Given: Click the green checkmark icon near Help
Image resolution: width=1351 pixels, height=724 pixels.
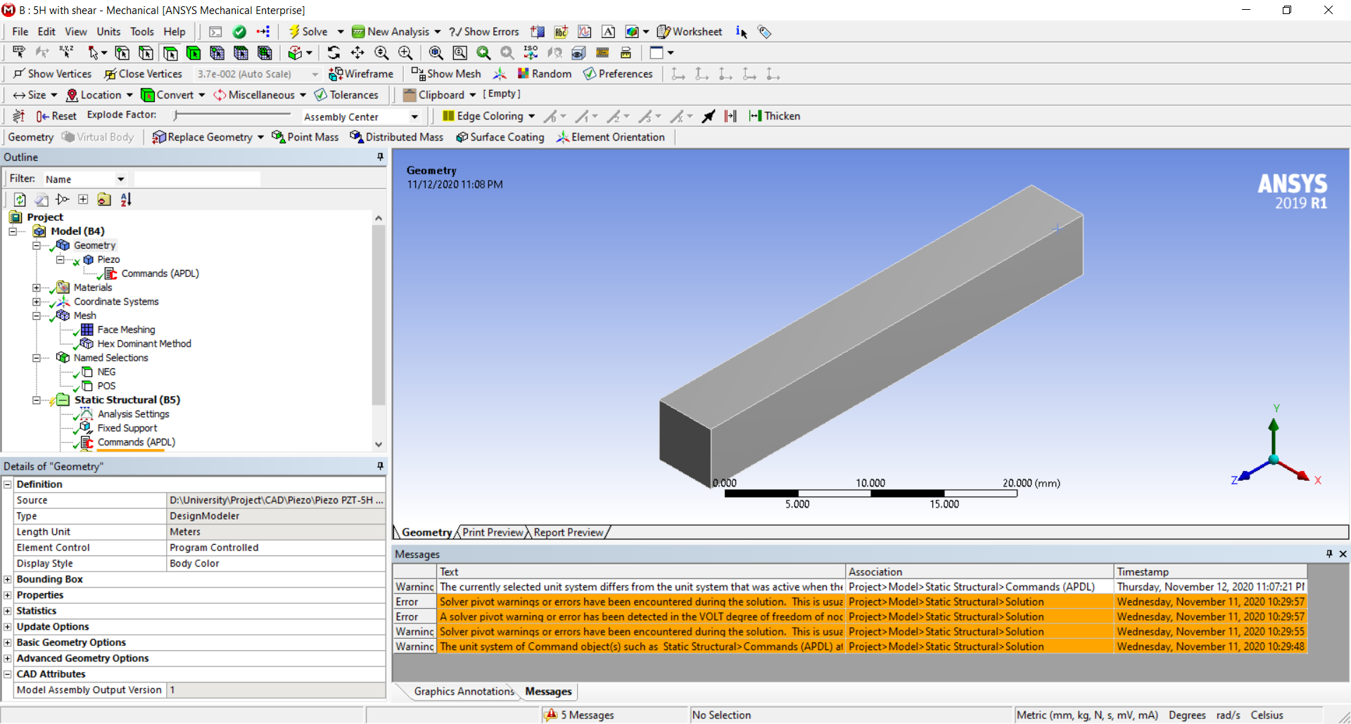Looking at the screenshot, I should pyautogui.click(x=239, y=32).
